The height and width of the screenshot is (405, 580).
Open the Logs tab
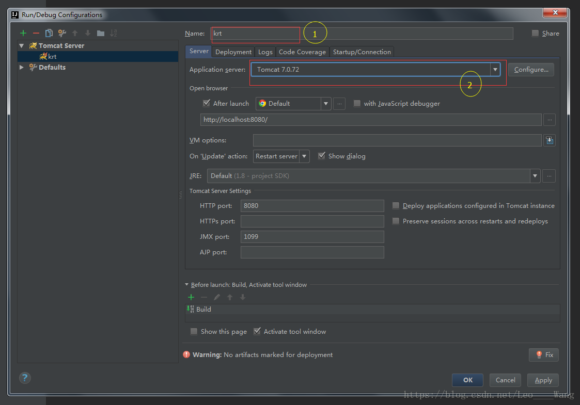tap(265, 52)
